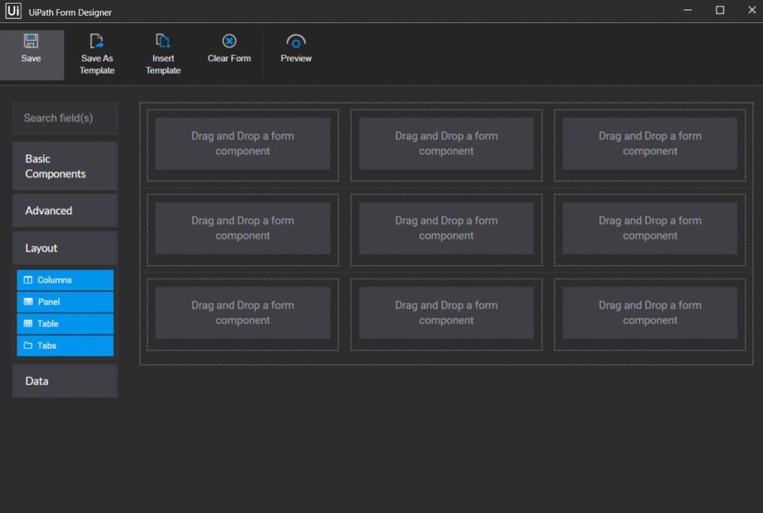Expand the Basic Components section

(65, 166)
